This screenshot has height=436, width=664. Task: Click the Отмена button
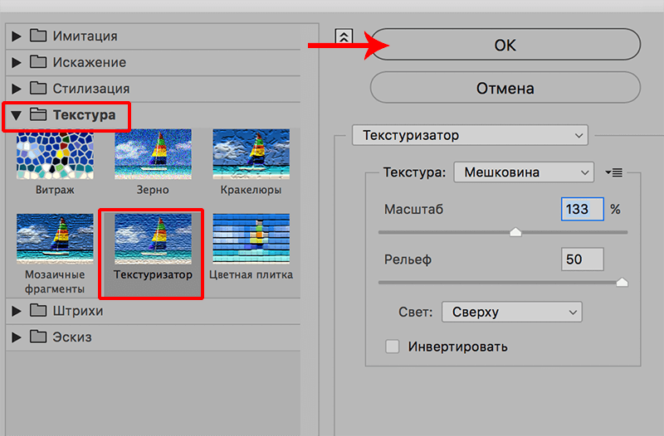coord(505,88)
